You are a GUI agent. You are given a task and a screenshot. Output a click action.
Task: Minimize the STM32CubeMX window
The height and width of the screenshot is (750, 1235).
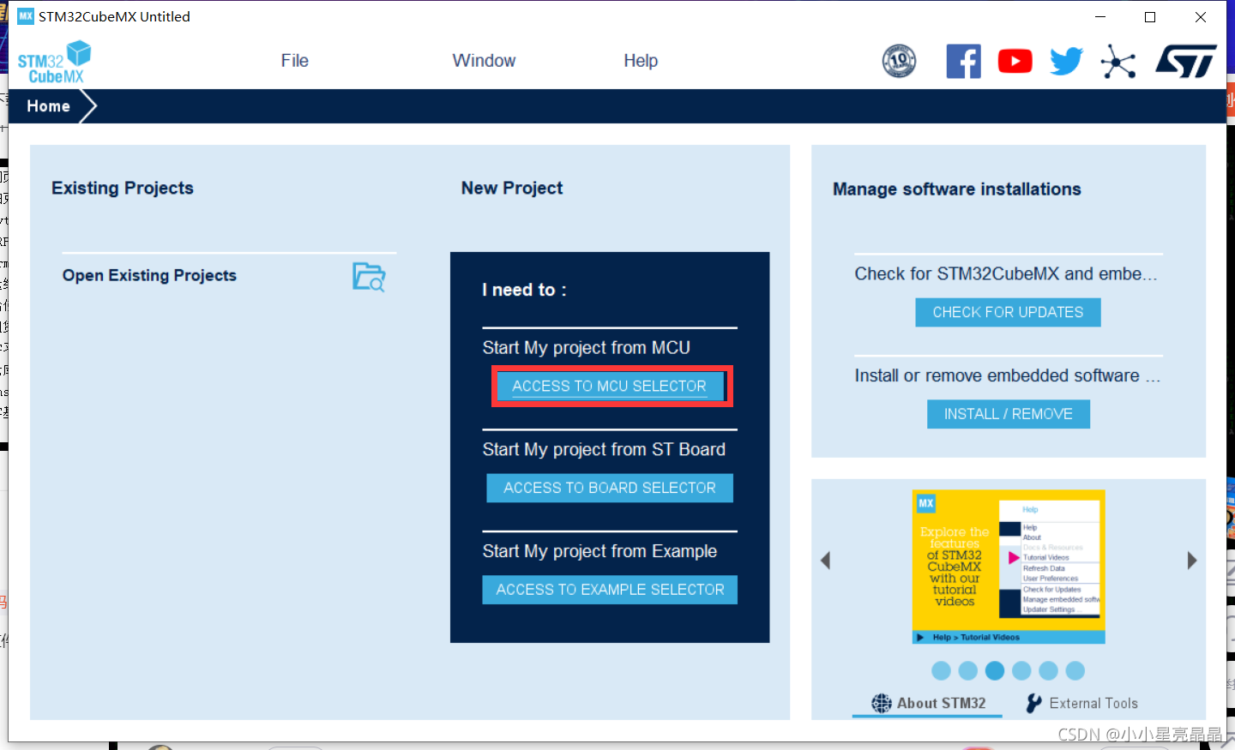1100,16
